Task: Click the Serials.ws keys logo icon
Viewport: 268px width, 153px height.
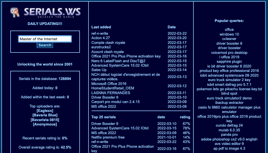Action: point(15,12)
